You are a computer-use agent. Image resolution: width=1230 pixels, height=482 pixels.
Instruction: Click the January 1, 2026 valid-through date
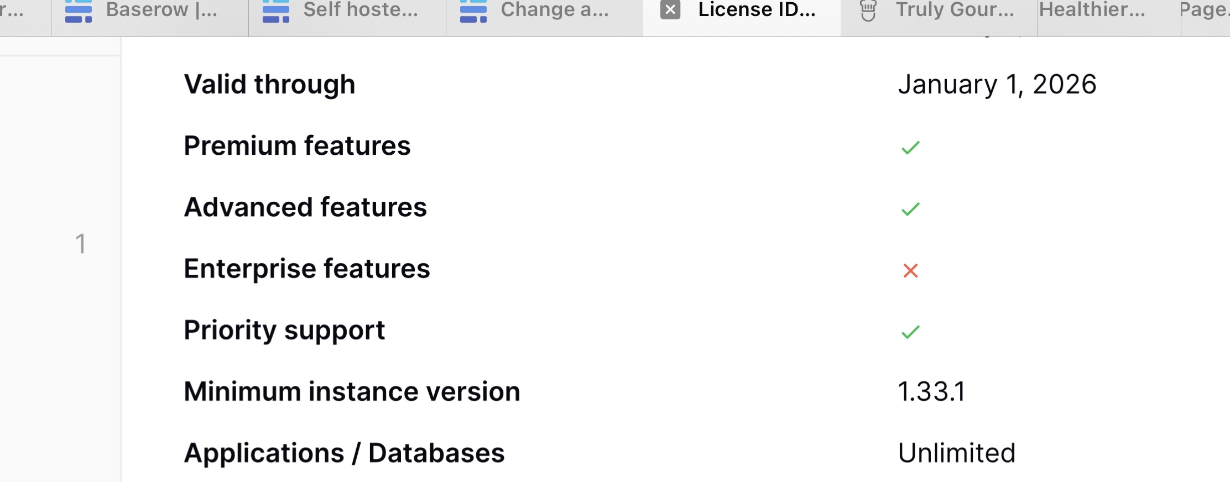997,85
